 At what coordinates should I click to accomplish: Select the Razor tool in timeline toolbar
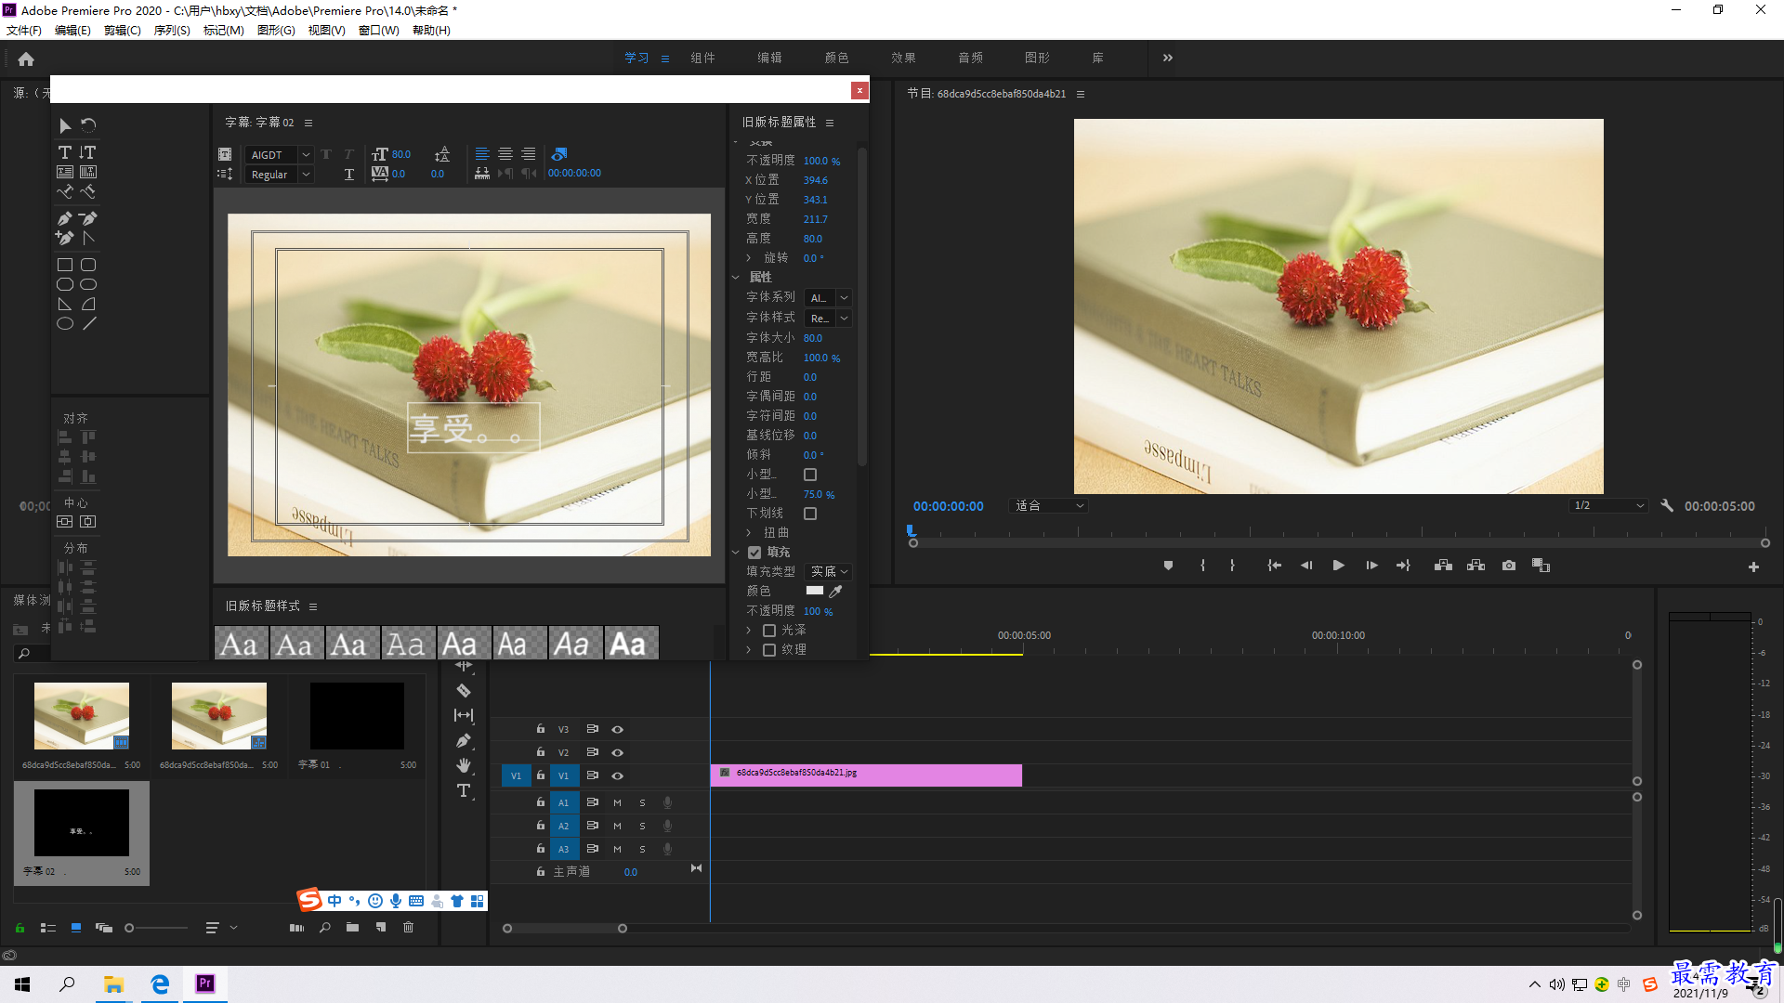pos(464,691)
